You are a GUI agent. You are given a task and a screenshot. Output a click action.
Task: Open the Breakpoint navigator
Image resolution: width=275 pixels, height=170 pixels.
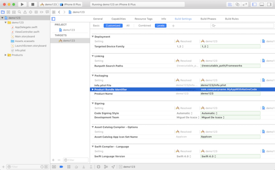[x=42, y=12]
